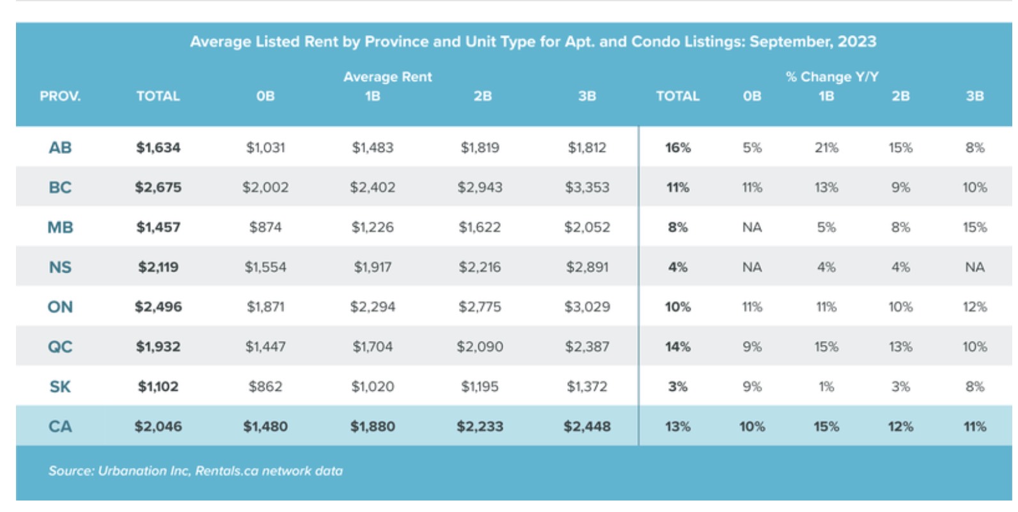Select the CA national row label
Screen dimensions: 1018x512
point(60,426)
